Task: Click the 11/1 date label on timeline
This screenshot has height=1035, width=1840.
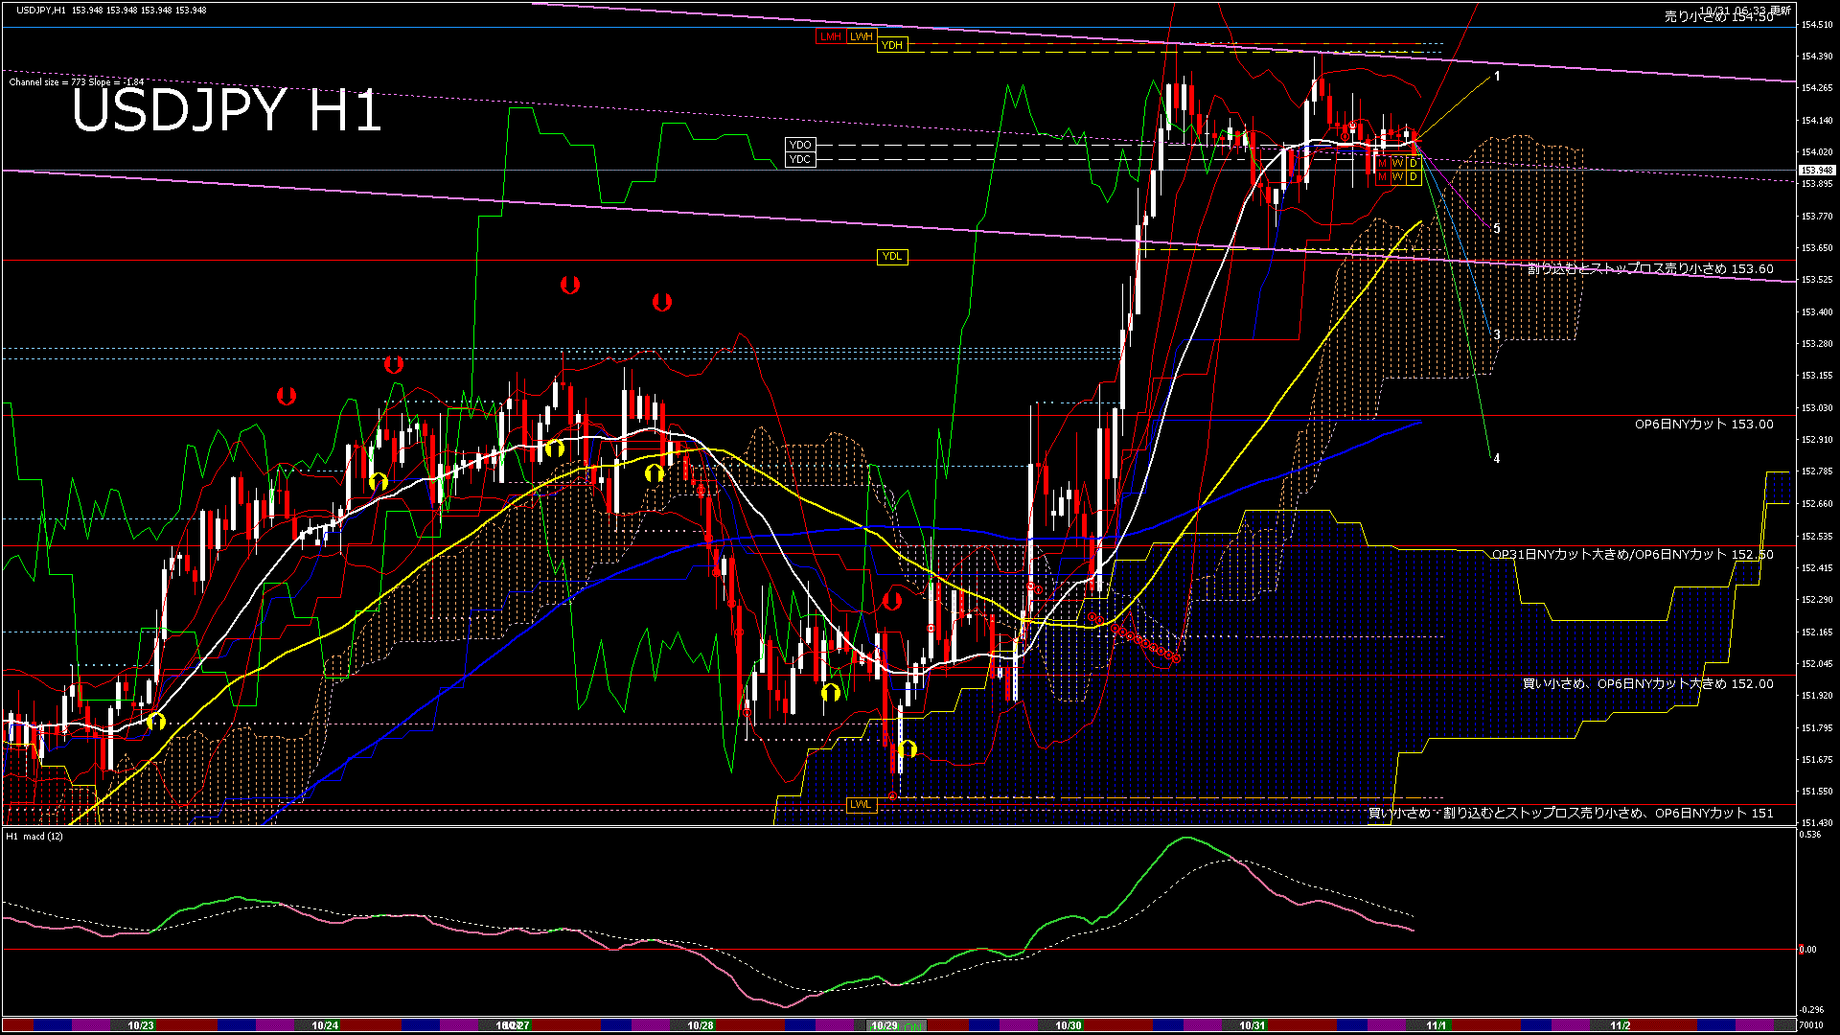Action: pos(1436,1025)
